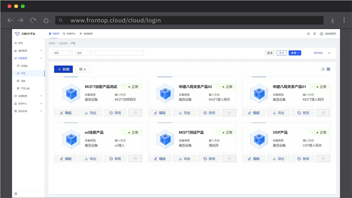Click trash icon on UDP产品 card
The width and height of the screenshot is (352, 198).
[323, 159]
